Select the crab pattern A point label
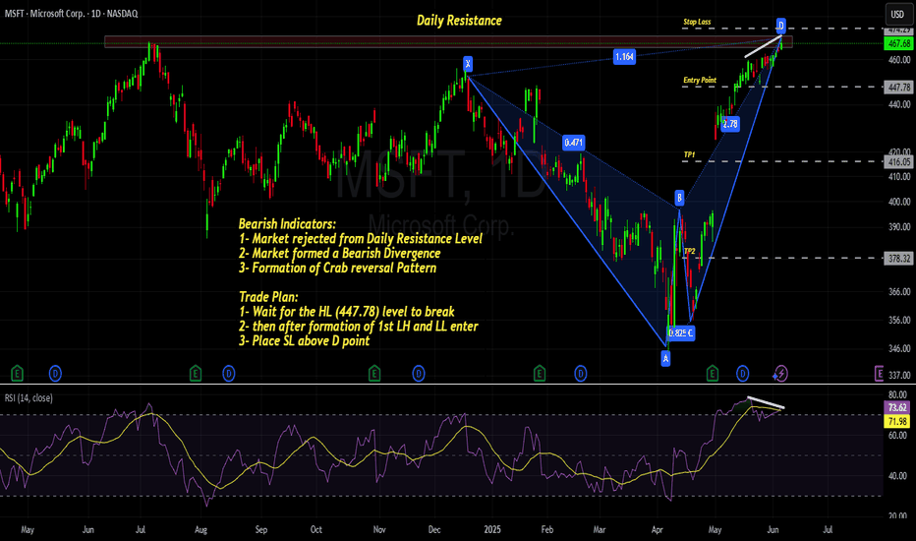 (x=665, y=358)
